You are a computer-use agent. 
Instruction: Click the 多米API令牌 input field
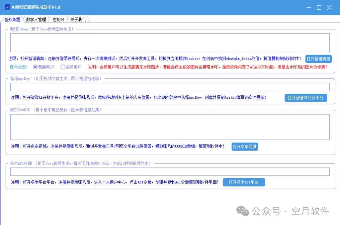[170, 172]
